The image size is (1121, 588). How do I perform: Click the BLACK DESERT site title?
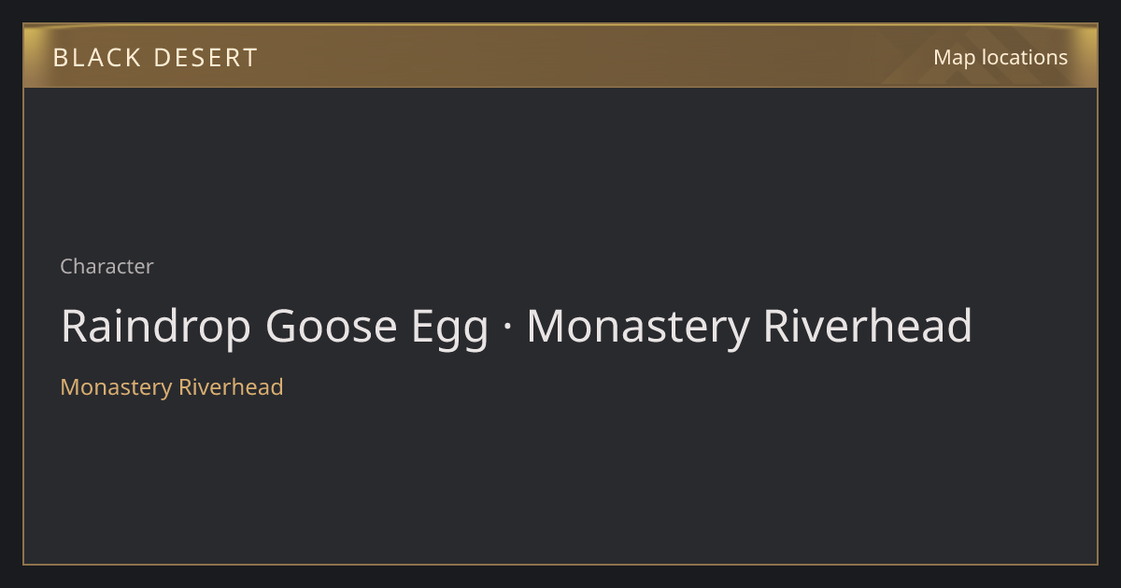click(155, 58)
